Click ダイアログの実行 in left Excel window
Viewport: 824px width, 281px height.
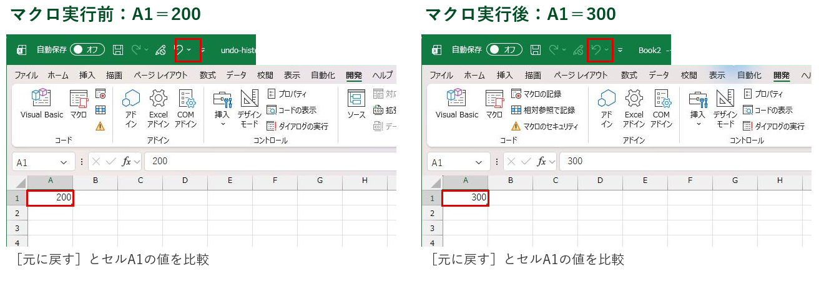coord(297,126)
